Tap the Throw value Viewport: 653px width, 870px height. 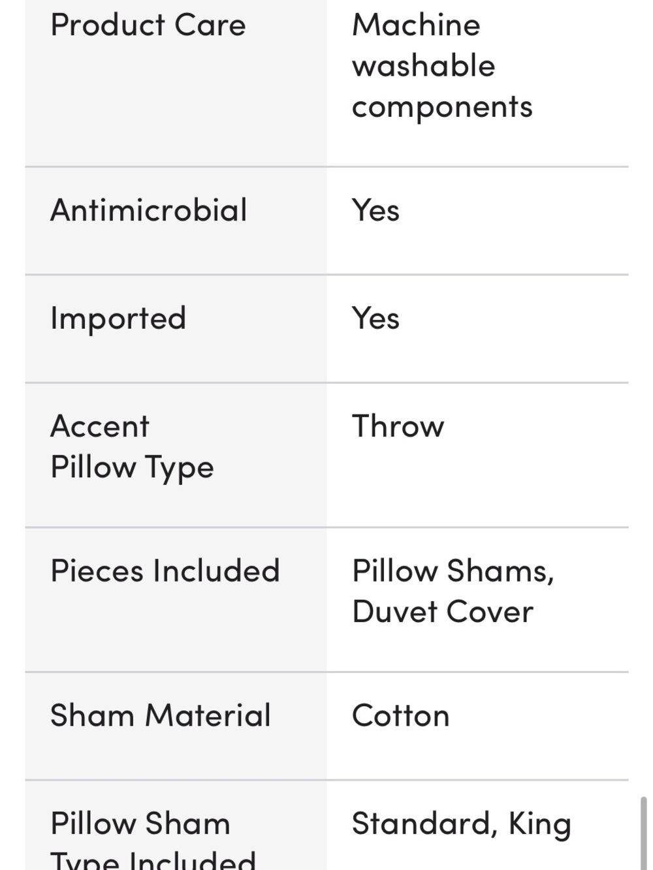pos(398,426)
